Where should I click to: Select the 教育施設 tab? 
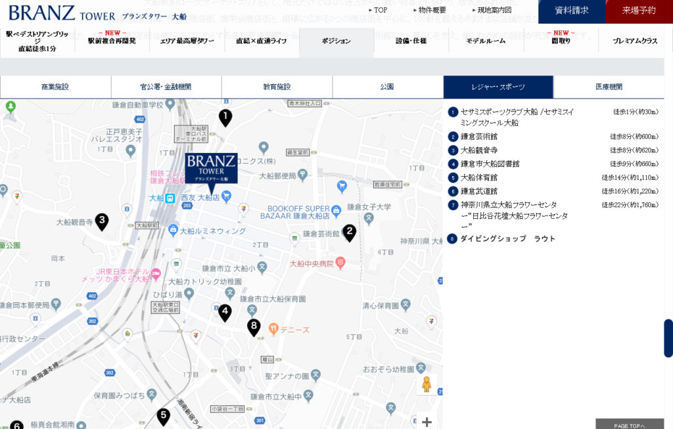tap(277, 87)
